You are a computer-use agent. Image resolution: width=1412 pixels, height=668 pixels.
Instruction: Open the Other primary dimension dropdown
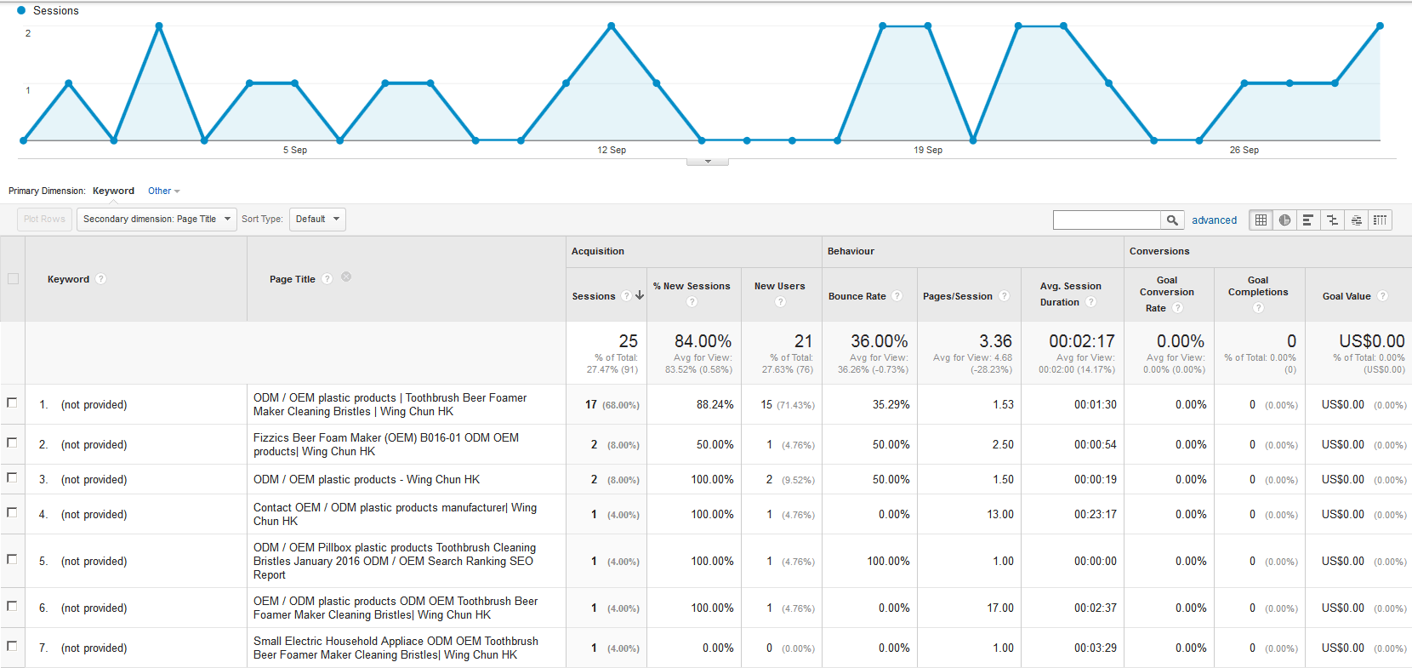point(163,191)
